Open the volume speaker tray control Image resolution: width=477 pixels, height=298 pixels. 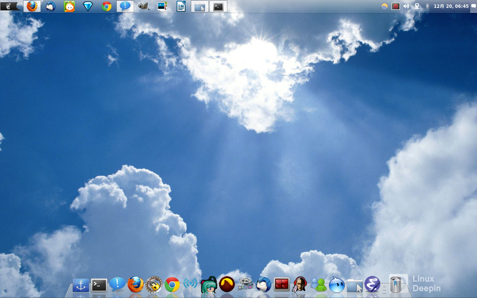click(406, 6)
